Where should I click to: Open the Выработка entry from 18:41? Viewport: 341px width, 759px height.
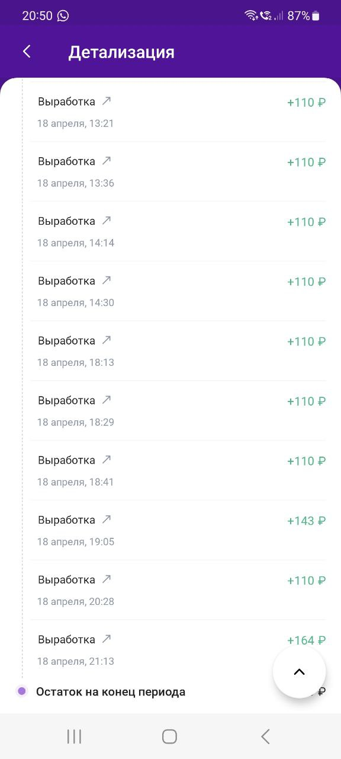click(178, 470)
